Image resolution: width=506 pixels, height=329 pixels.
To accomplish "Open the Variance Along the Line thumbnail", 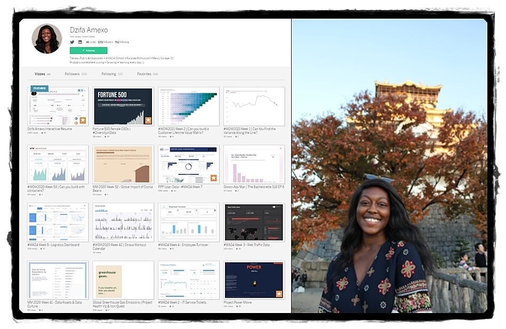I will click(x=254, y=107).
